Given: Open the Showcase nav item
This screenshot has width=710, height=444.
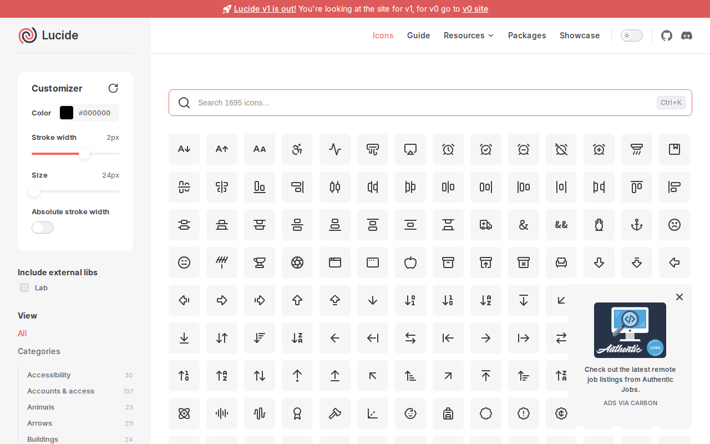Looking at the screenshot, I should click(x=580, y=36).
